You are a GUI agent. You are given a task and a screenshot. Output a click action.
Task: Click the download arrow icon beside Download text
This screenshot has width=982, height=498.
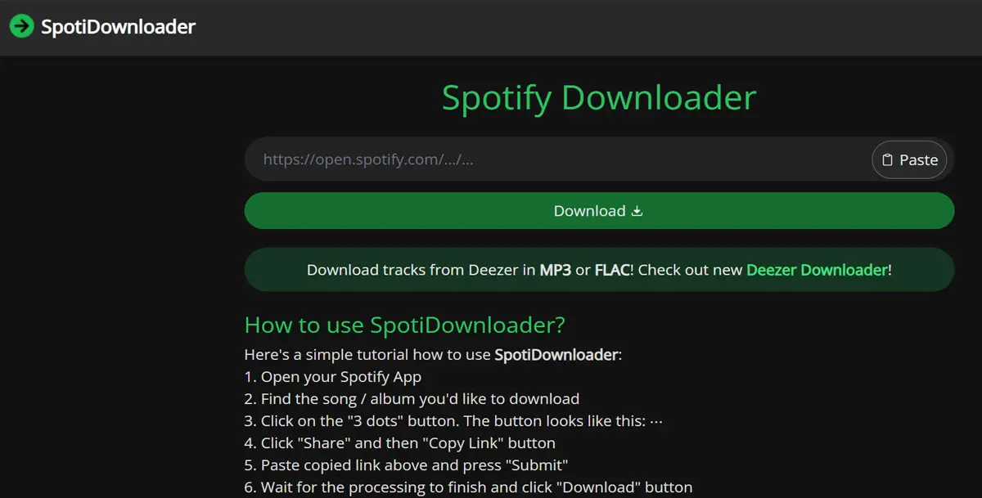click(x=637, y=211)
